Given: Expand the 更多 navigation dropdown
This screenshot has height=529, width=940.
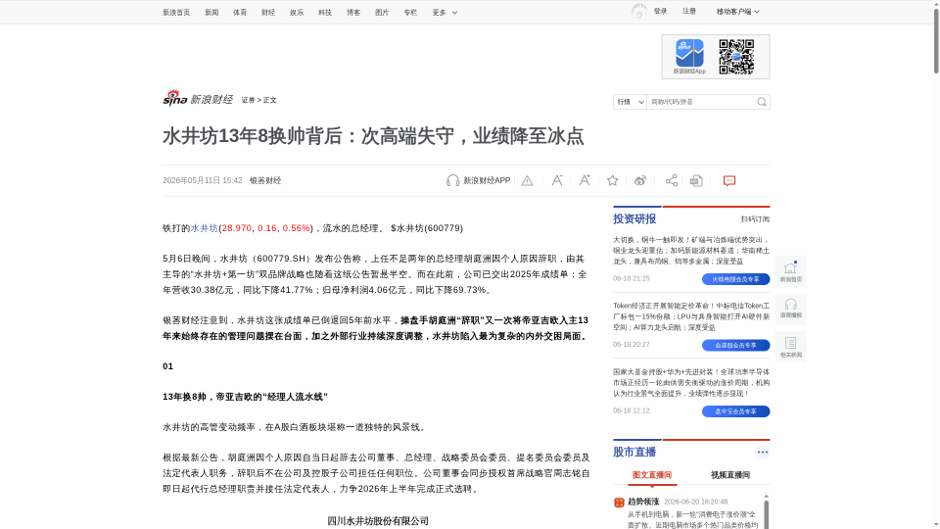Looking at the screenshot, I should tap(445, 13).
